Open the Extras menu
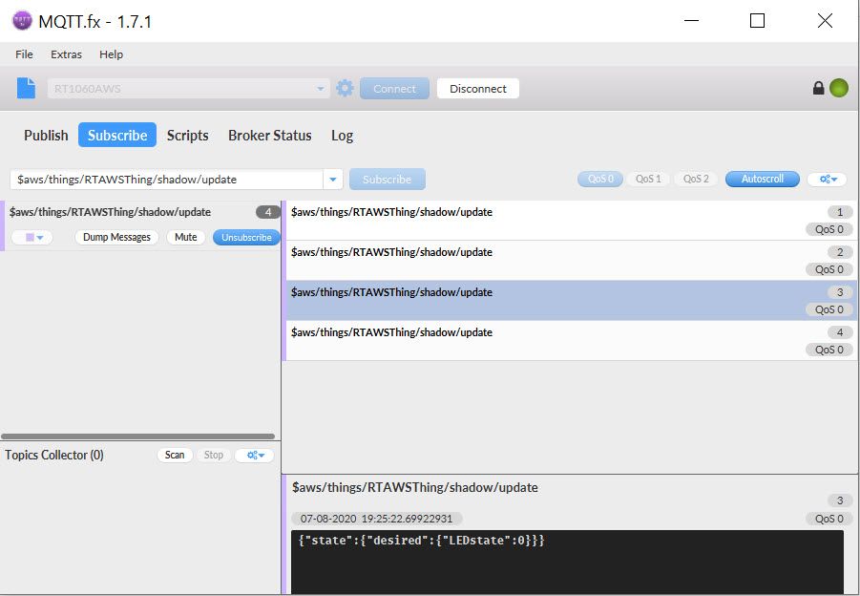Screen dimensions: 860x596 67,54
